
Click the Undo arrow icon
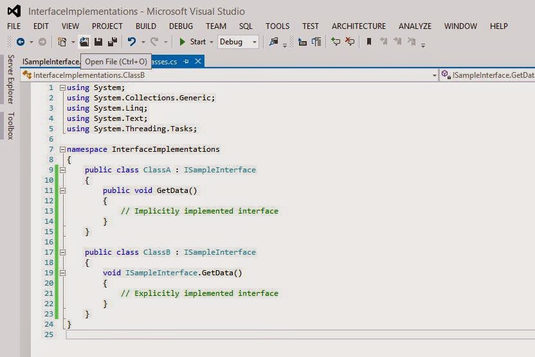(x=132, y=42)
